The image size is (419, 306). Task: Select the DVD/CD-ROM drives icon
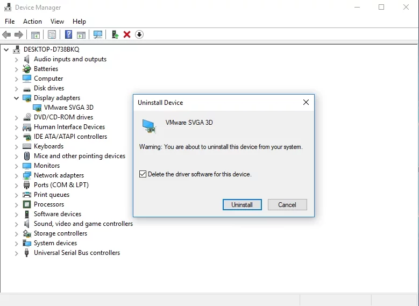click(27, 117)
